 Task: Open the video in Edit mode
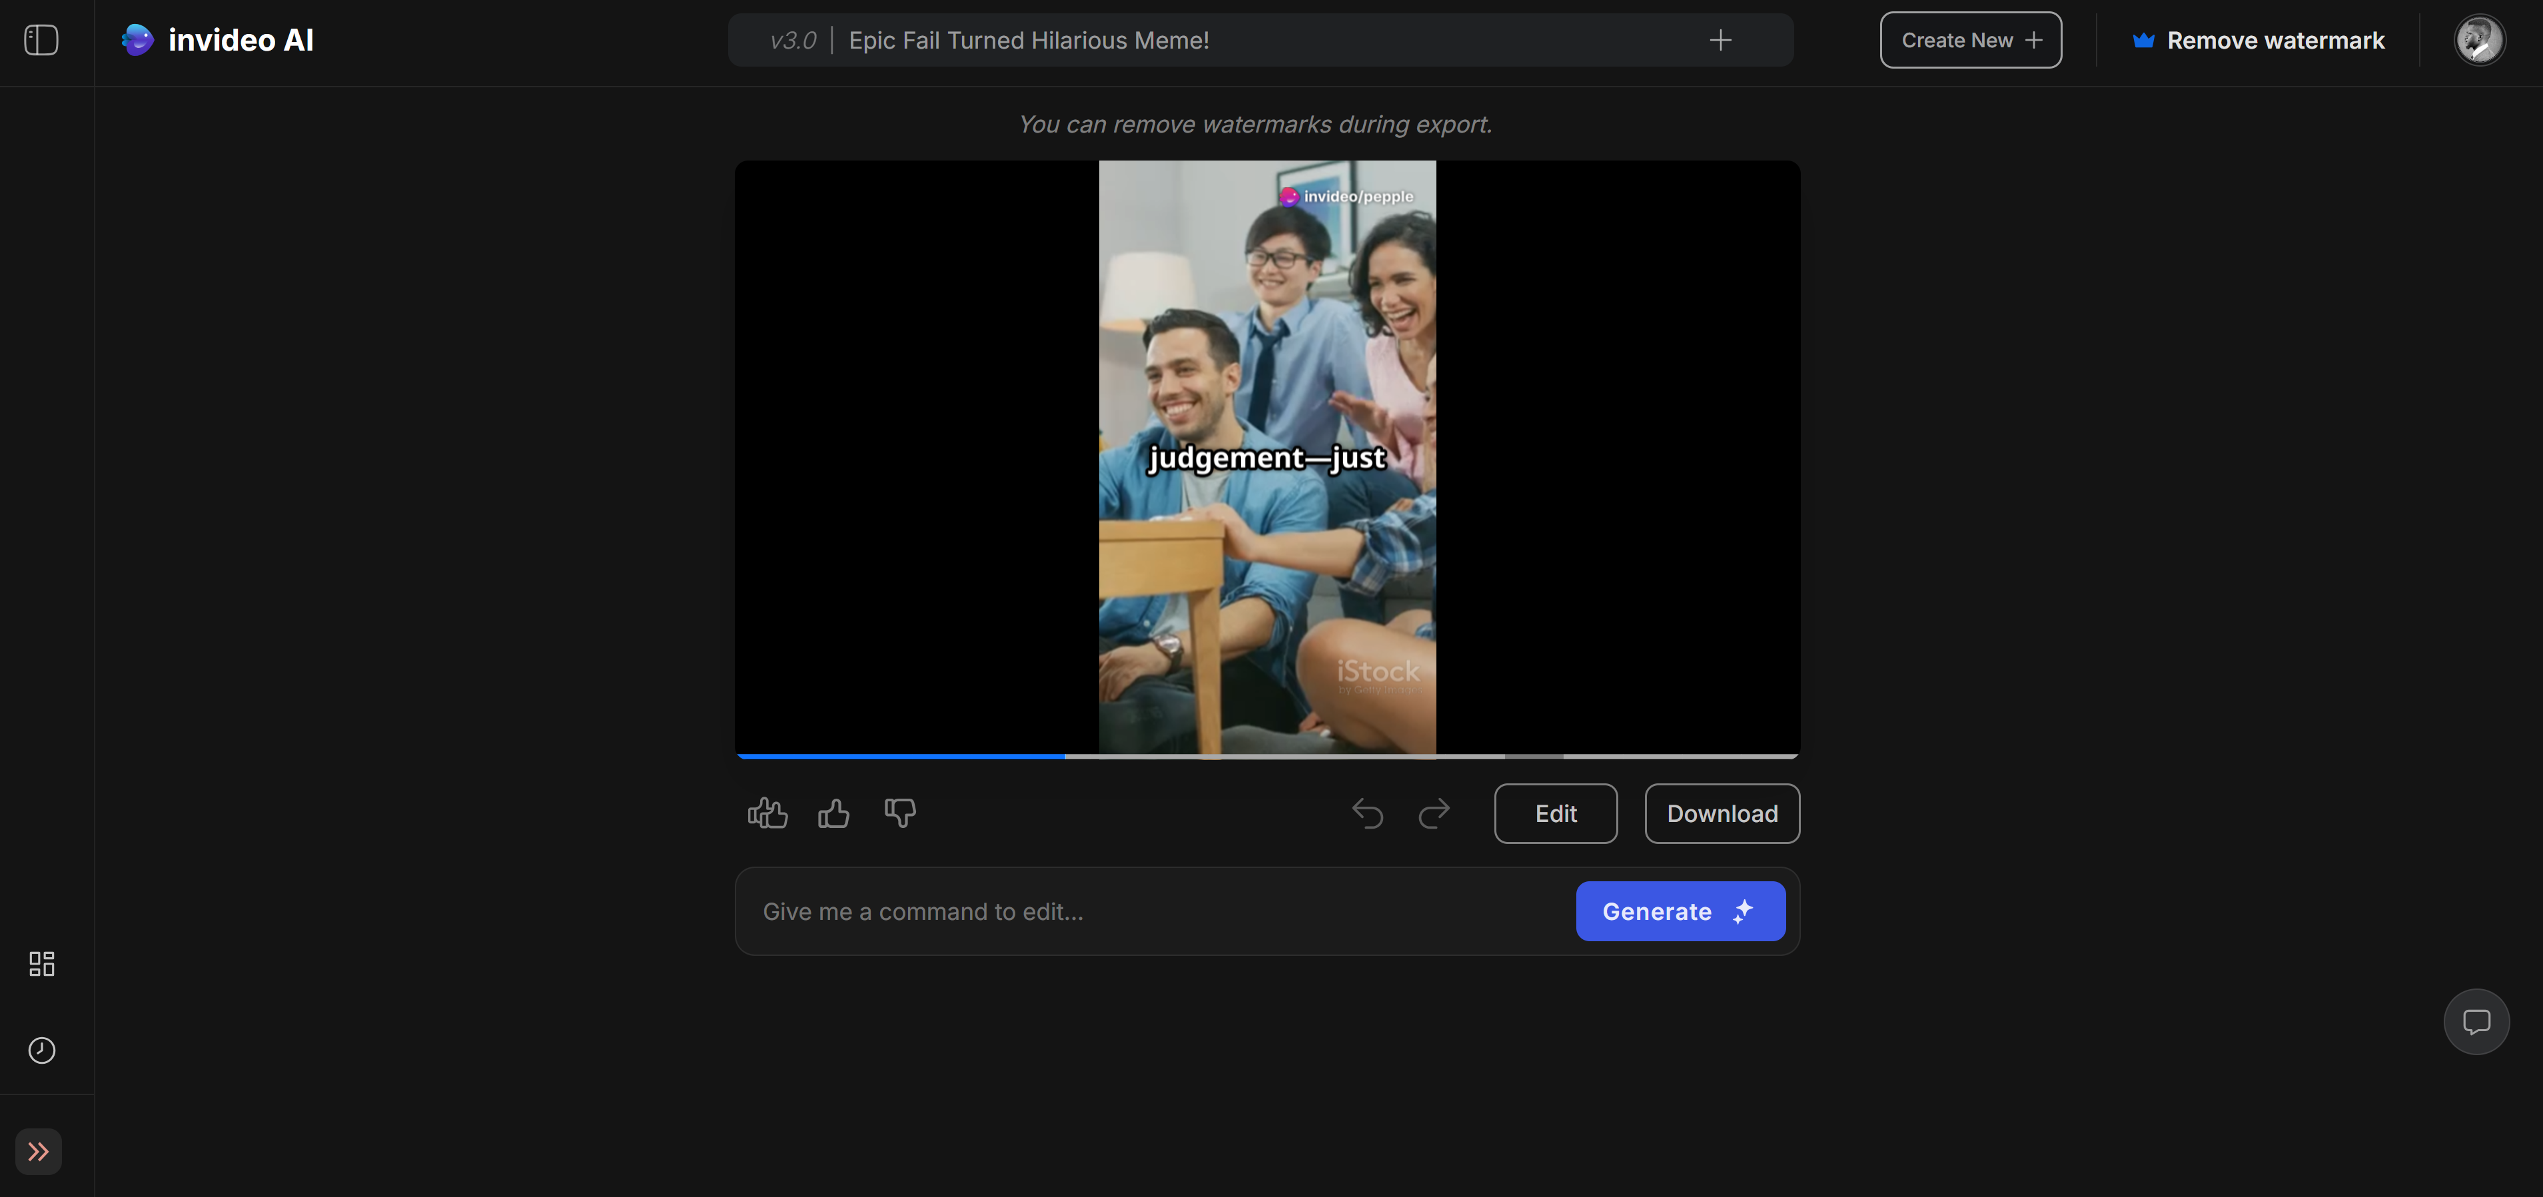pos(1555,813)
